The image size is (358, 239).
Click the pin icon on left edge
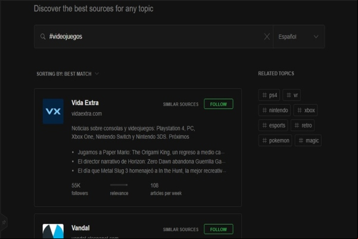(4, 222)
